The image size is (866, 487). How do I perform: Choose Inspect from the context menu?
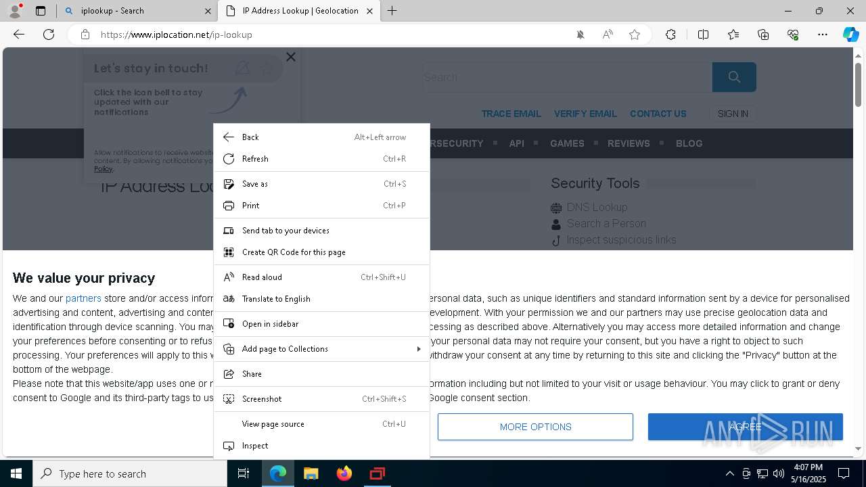pyautogui.click(x=321, y=446)
